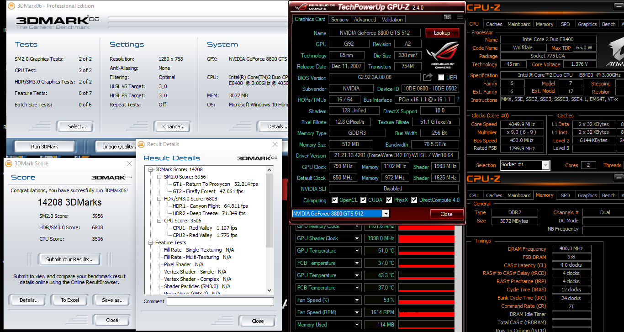Click the BIOS export share-arrow icon
Image resolution: width=624 pixels, height=332 pixels.
428,77
